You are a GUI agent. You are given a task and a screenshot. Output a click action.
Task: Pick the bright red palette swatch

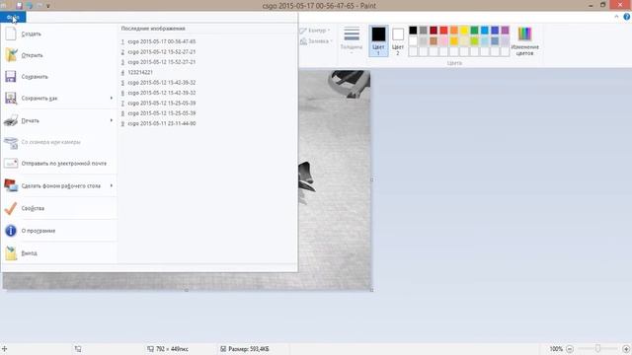pyautogui.click(x=443, y=31)
